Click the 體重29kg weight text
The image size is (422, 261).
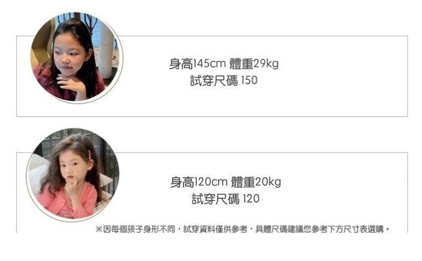tap(254, 64)
